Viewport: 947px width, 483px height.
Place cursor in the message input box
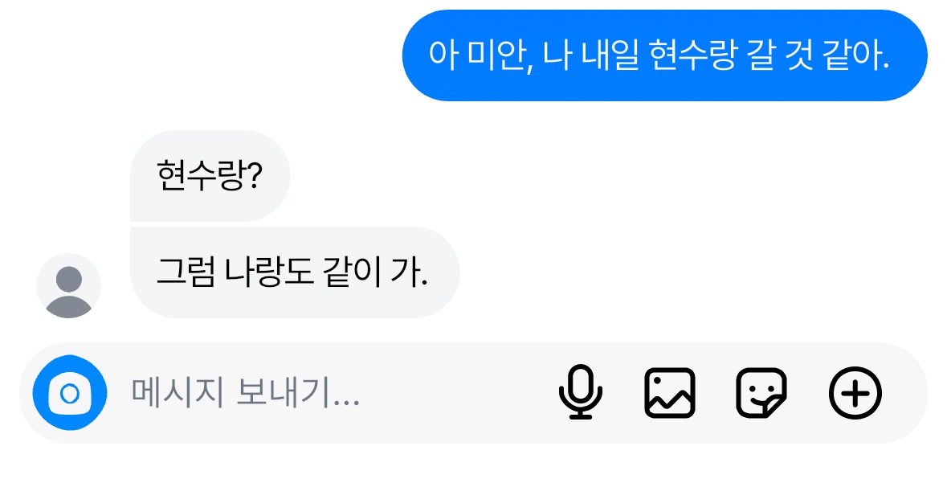pyautogui.click(x=321, y=393)
